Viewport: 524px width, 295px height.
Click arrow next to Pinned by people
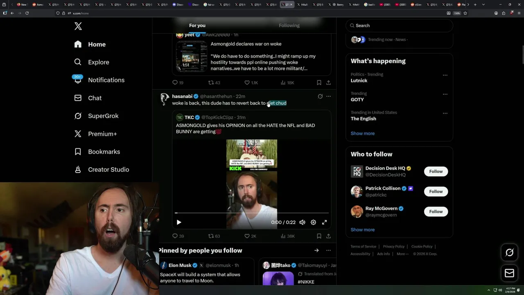pos(316,250)
